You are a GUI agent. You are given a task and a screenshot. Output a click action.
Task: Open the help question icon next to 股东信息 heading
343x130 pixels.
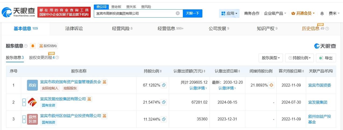(26, 46)
